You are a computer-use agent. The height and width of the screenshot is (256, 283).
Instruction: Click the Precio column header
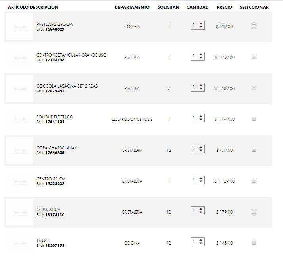click(224, 7)
